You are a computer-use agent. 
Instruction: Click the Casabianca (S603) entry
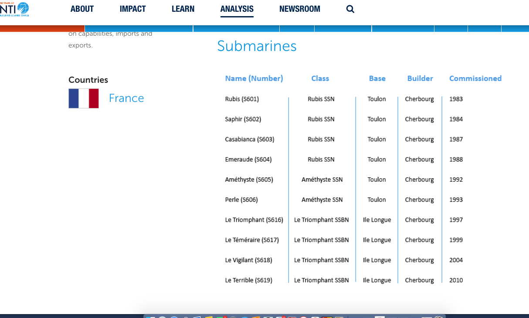tap(250, 139)
